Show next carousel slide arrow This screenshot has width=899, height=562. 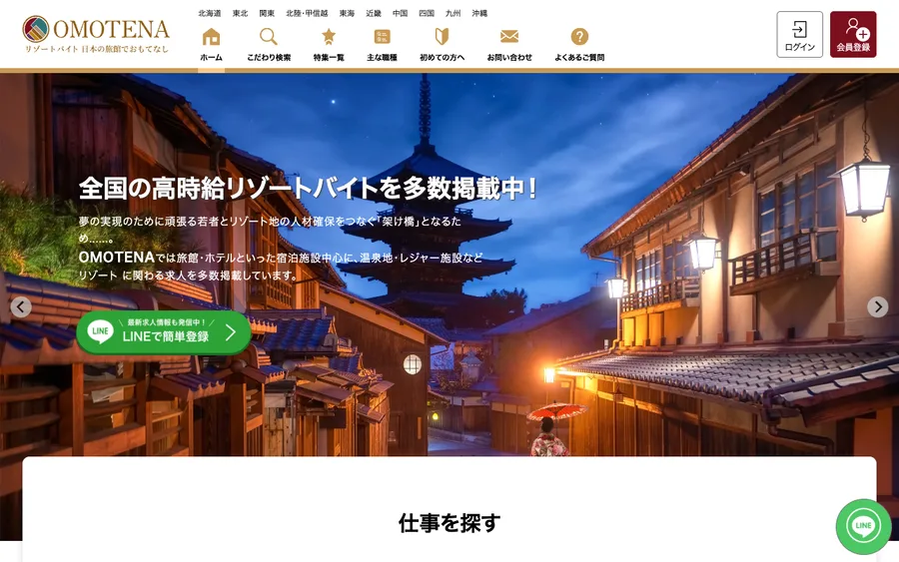coord(878,307)
